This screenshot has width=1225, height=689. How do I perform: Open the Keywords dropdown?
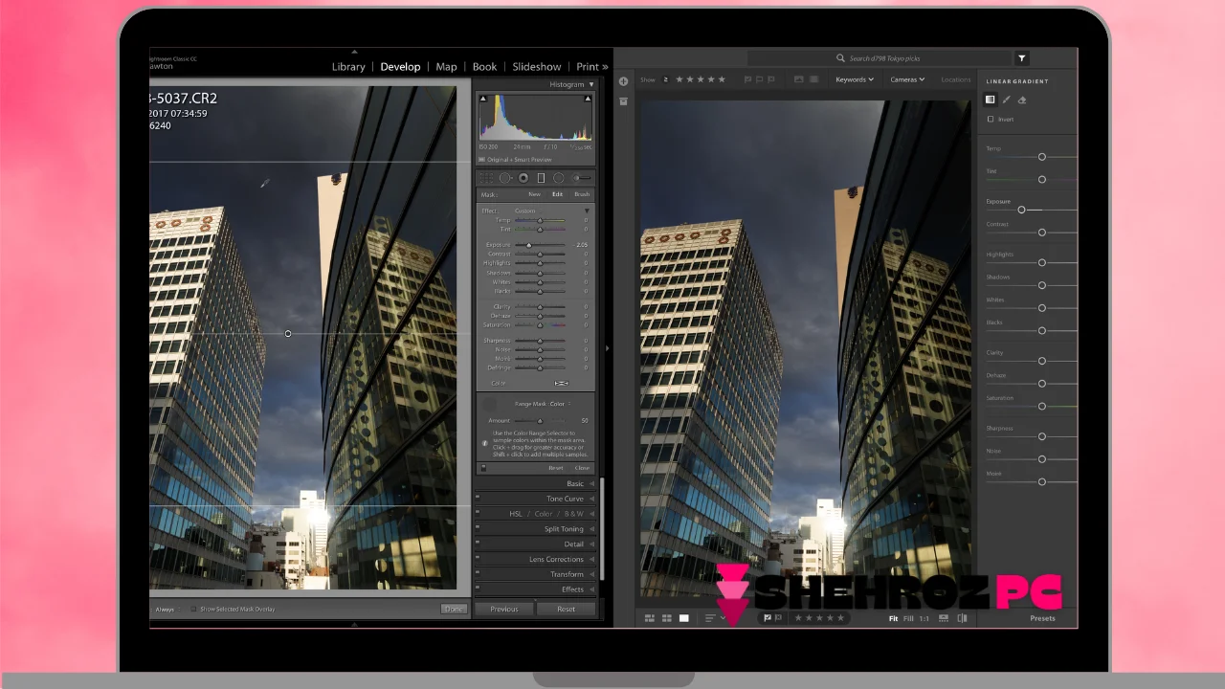(x=855, y=79)
